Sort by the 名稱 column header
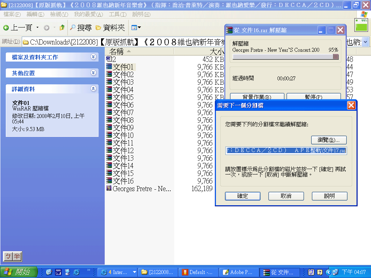Screen dimensions: 371x278 pyautogui.click(x=139, y=51)
